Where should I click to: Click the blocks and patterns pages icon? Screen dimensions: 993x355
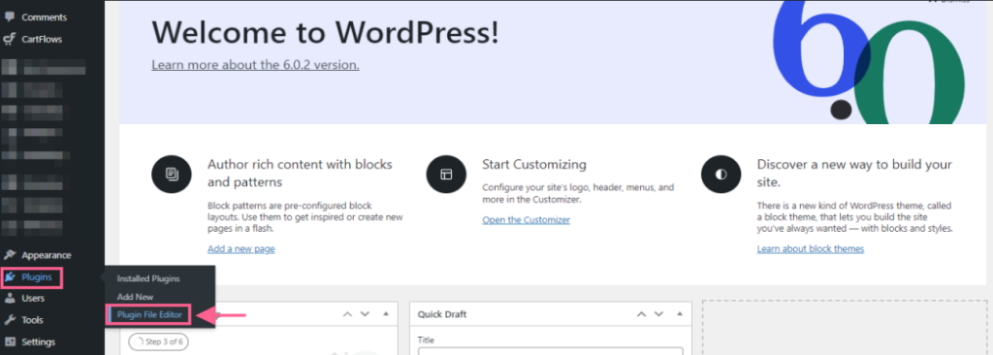tap(171, 174)
